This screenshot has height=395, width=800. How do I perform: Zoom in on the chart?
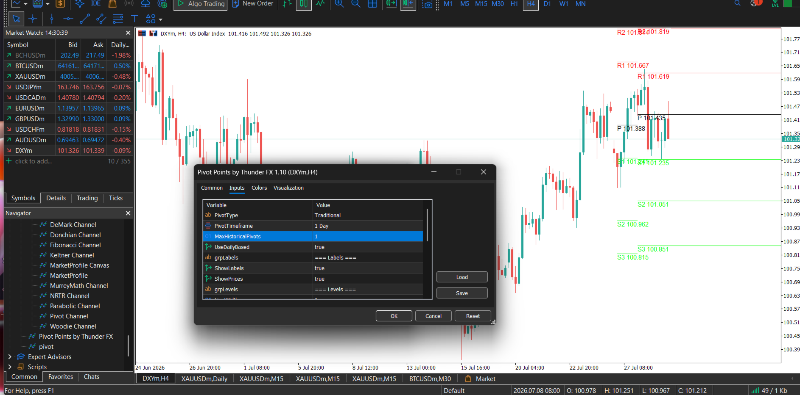(339, 4)
